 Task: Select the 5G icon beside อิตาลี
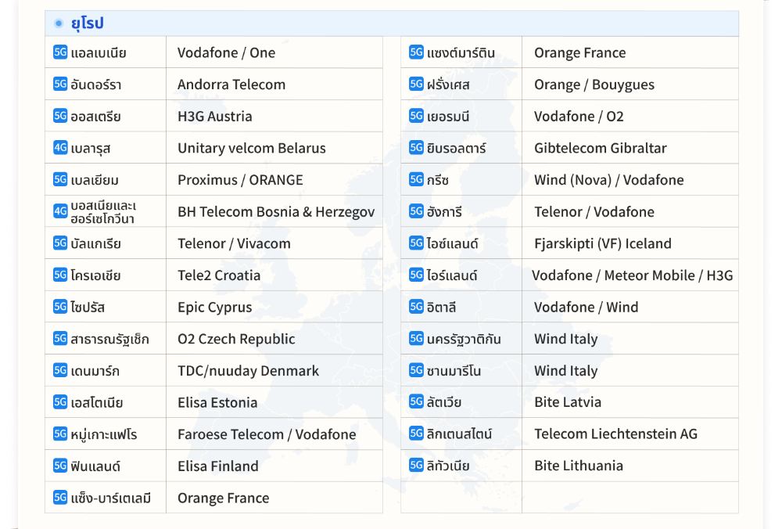coord(416,307)
